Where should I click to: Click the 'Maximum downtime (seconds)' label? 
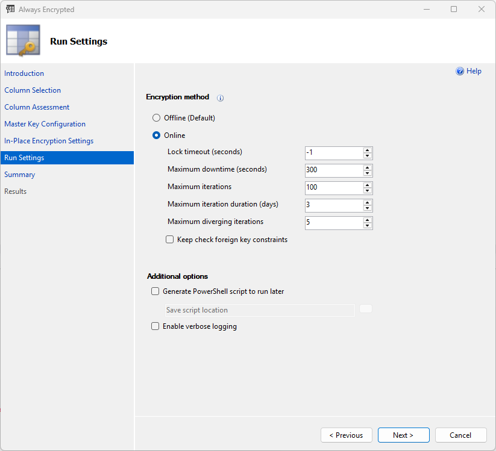217,169
